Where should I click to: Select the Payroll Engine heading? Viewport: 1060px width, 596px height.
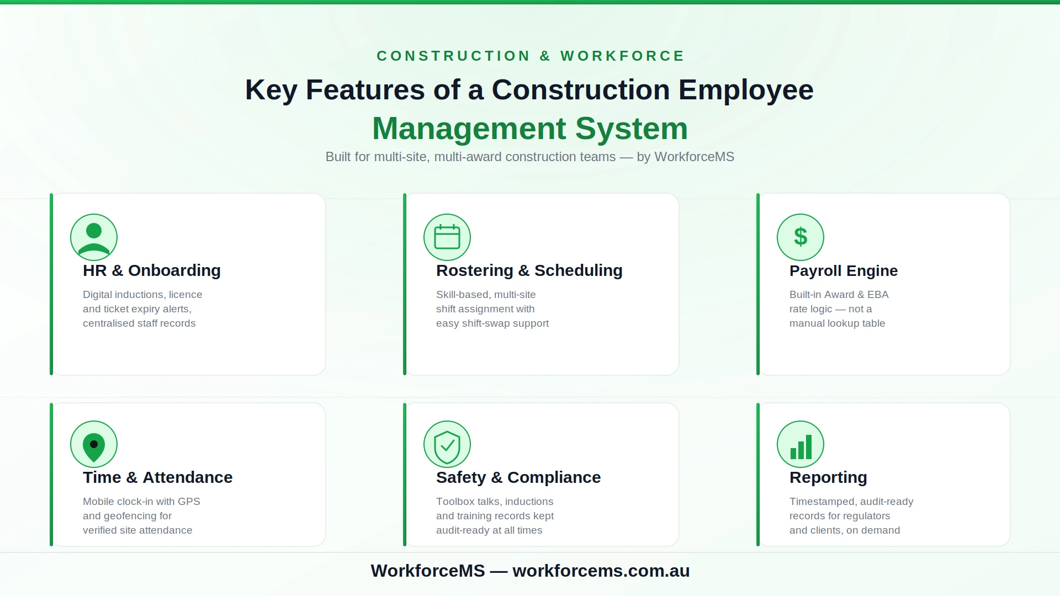tap(844, 271)
